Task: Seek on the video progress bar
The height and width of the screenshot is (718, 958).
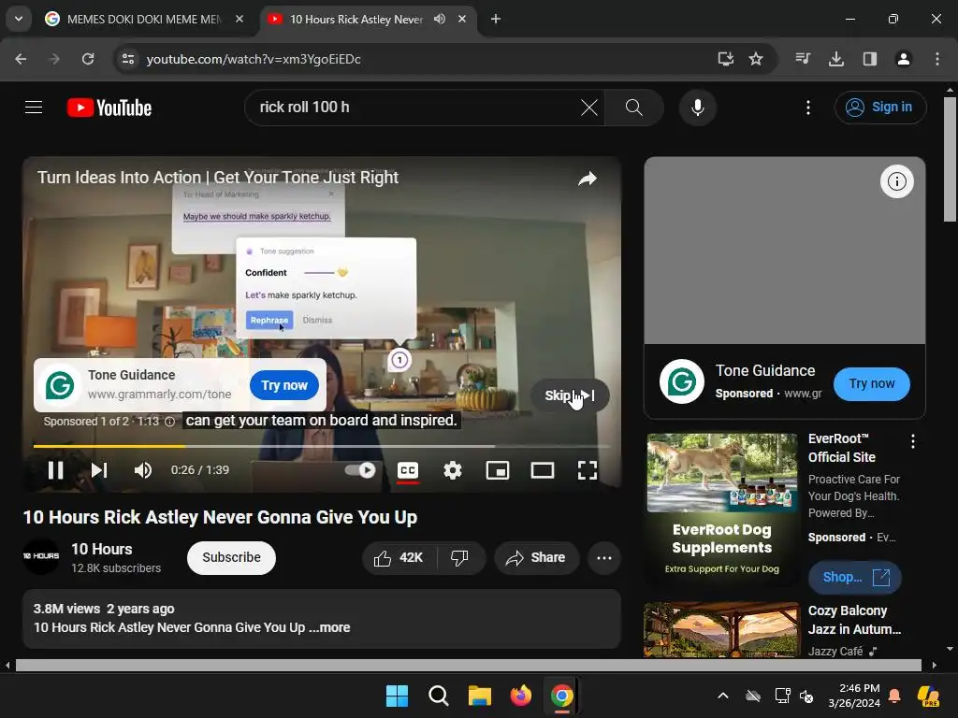Action: (x=322, y=446)
